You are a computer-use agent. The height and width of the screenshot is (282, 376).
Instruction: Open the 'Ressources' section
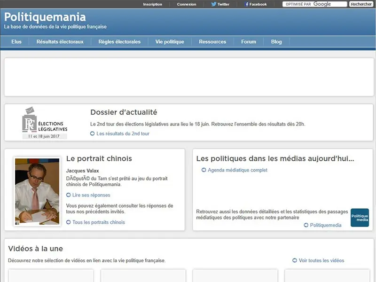212,41
